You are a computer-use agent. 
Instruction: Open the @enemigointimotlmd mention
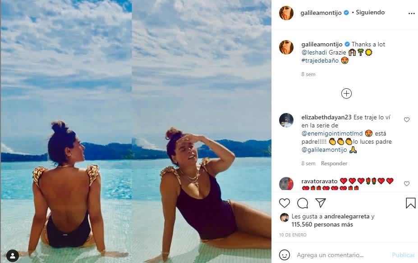point(332,133)
